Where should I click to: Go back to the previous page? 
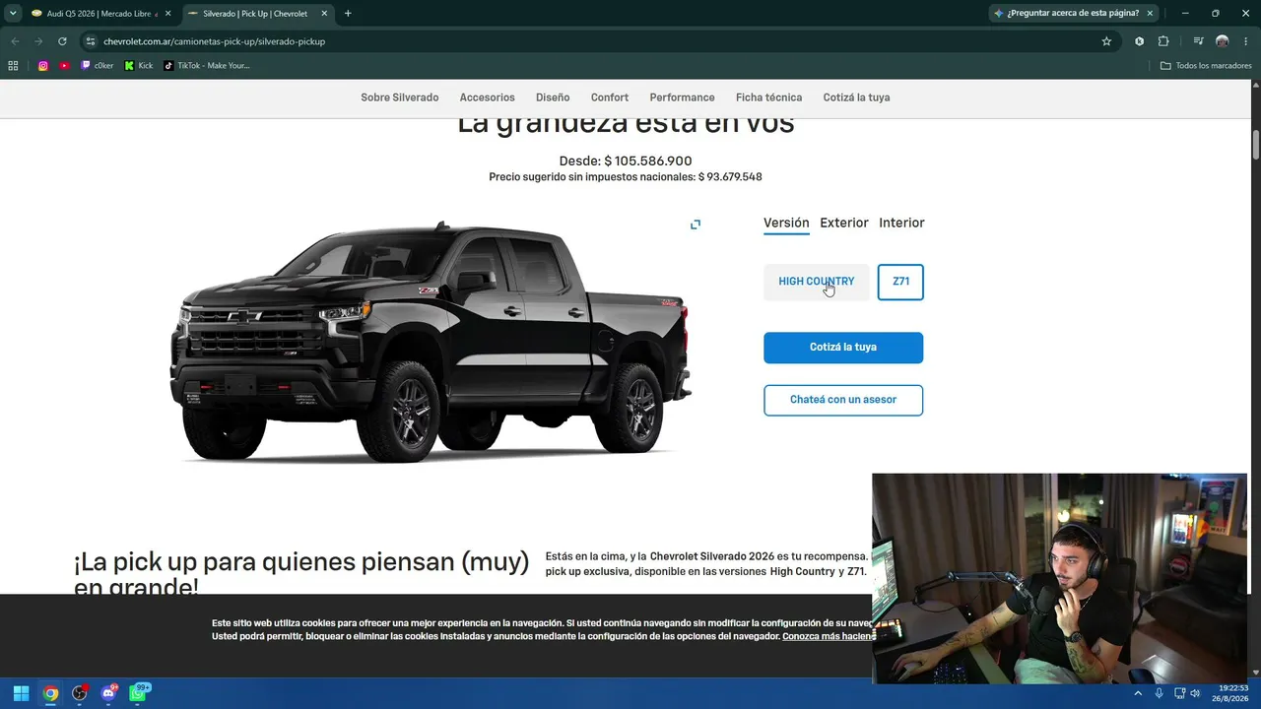pyautogui.click(x=15, y=41)
